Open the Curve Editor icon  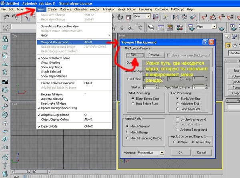[161, 28]
